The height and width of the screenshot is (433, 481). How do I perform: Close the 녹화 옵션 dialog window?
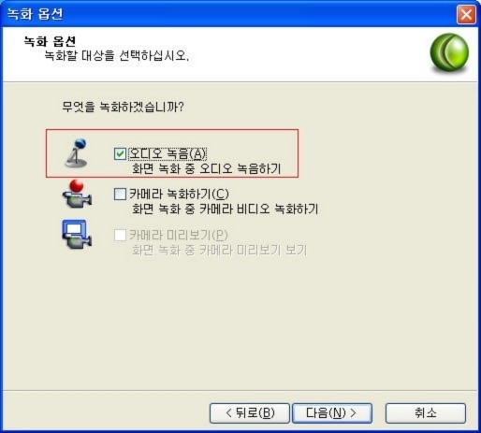pyautogui.click(x=466, y=14)
